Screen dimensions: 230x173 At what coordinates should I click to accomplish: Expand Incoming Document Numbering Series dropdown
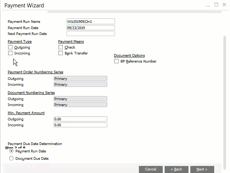[80, 105]
